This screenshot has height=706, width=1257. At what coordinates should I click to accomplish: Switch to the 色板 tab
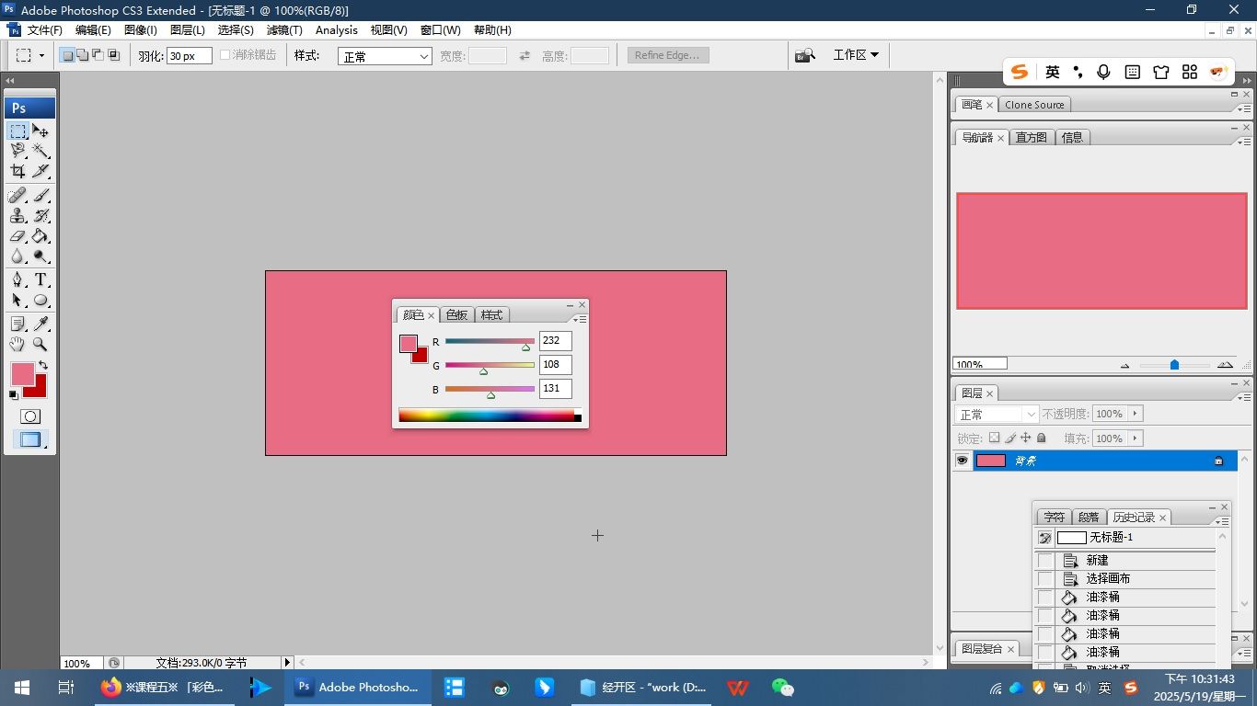pyautogui.click(x=456, y=314)
